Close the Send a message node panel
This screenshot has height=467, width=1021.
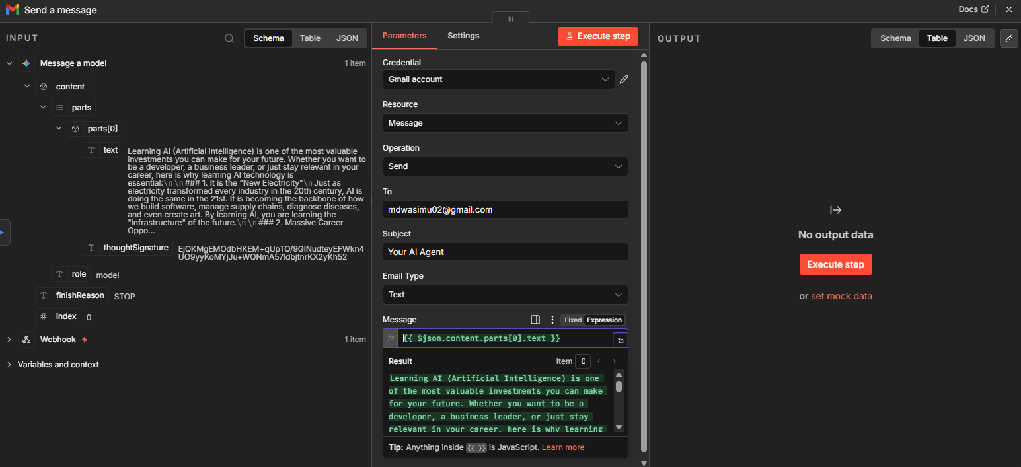(x=1008, y=9)
